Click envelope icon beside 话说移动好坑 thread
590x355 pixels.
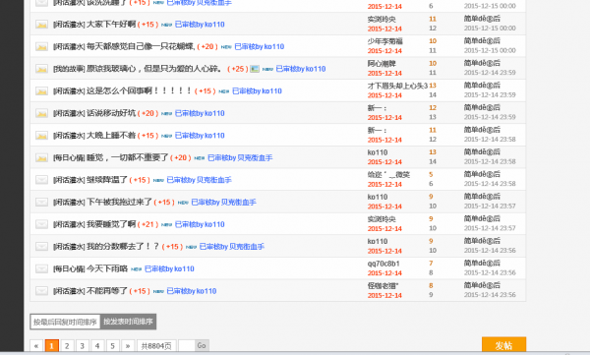click(x=41, y=113)
